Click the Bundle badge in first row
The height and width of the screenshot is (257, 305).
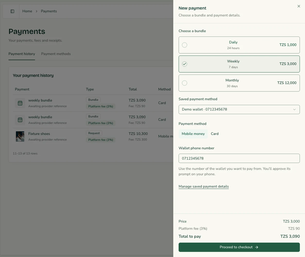[x=93, y=100]
